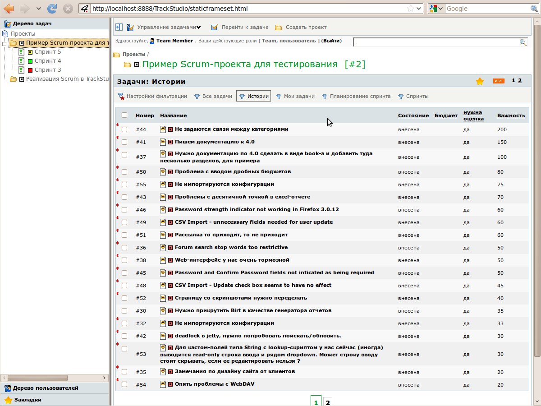Viewport: 541px width, 406px height.
Task: Switch to the Мои задачи filter tab
Action: [299, 96]
